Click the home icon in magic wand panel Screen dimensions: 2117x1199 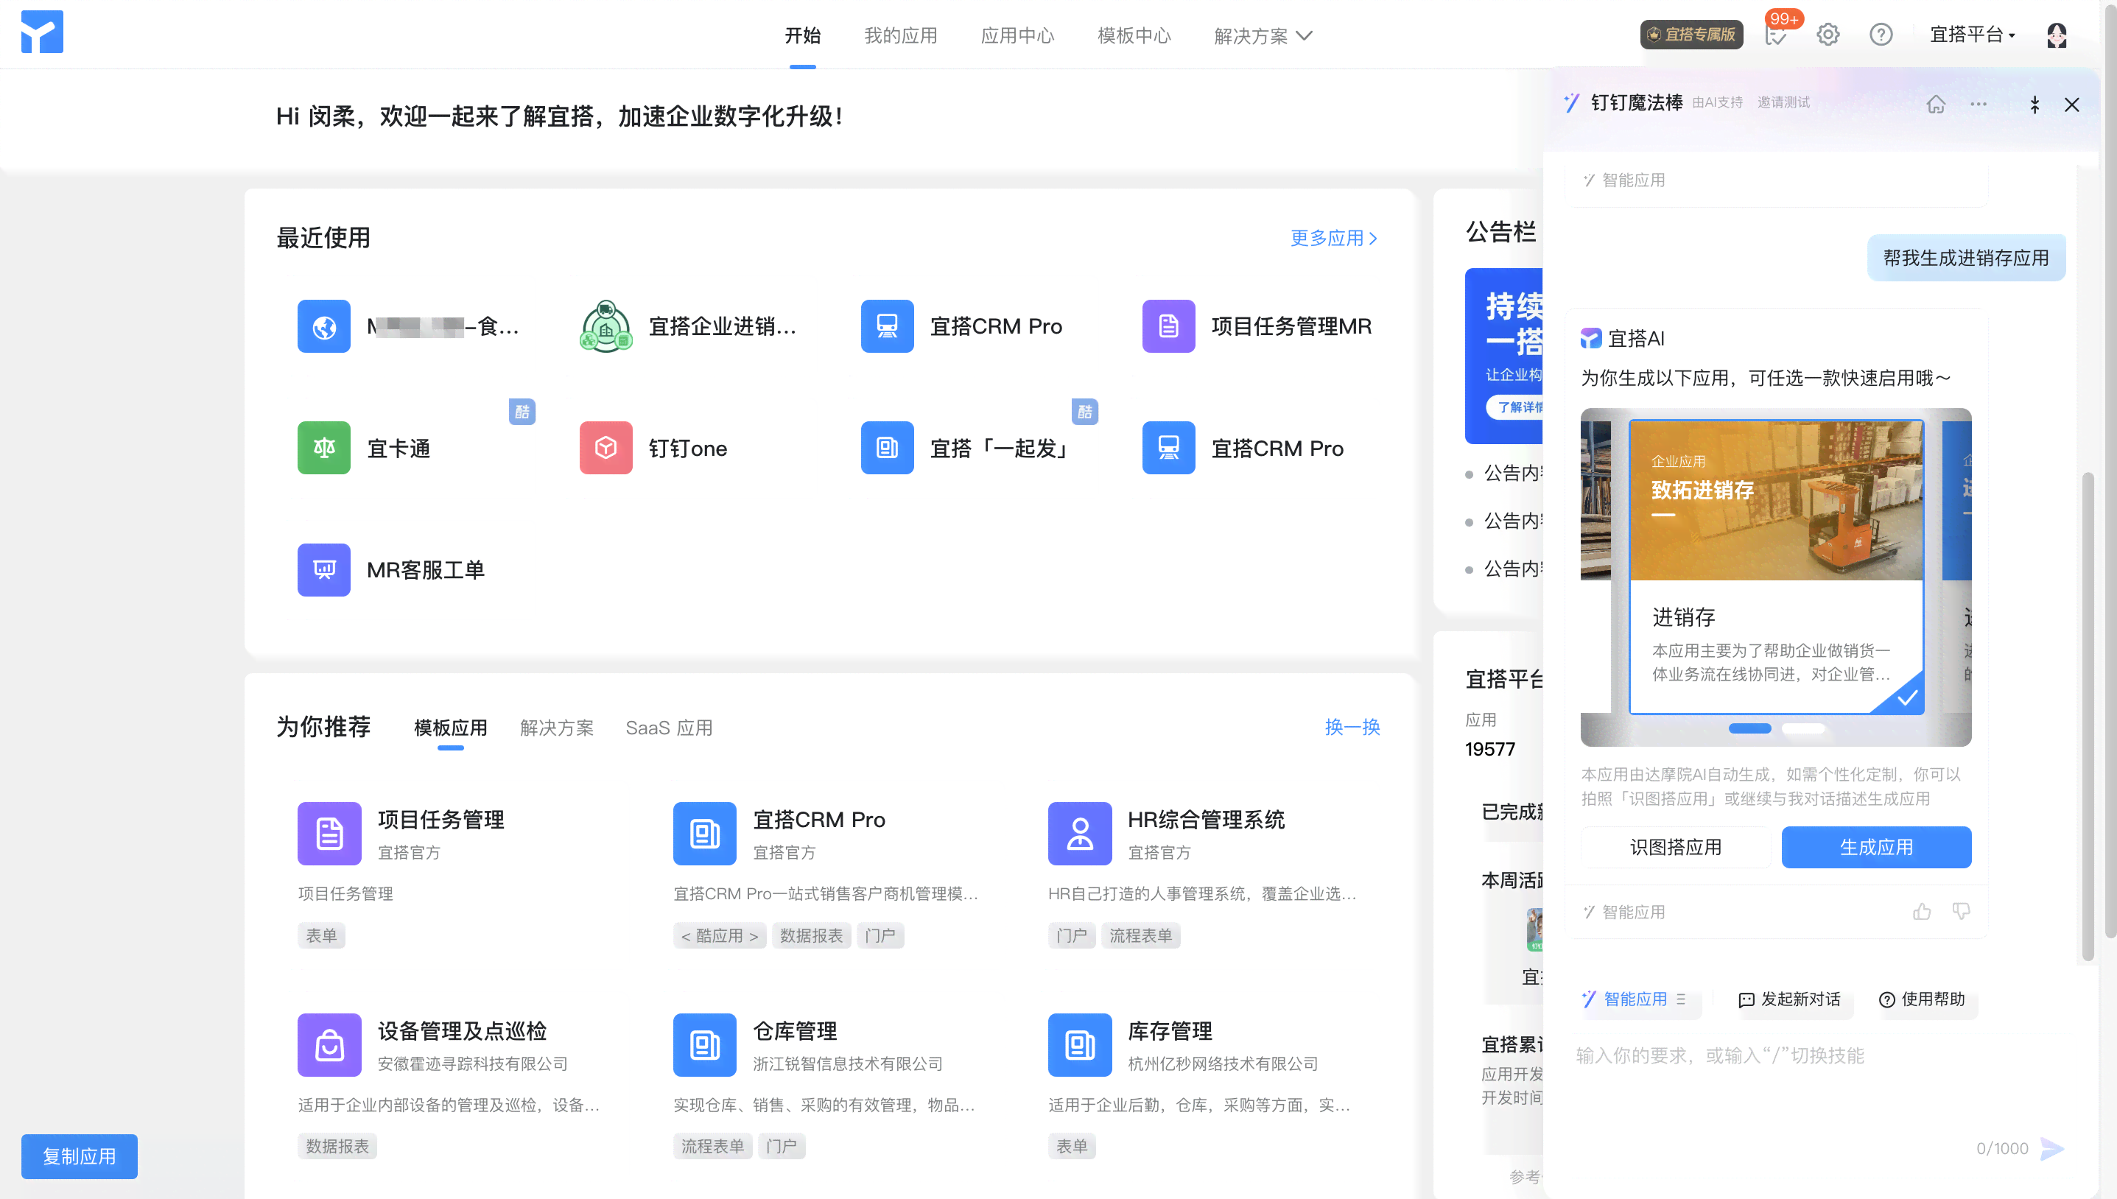click(1936, 105)
